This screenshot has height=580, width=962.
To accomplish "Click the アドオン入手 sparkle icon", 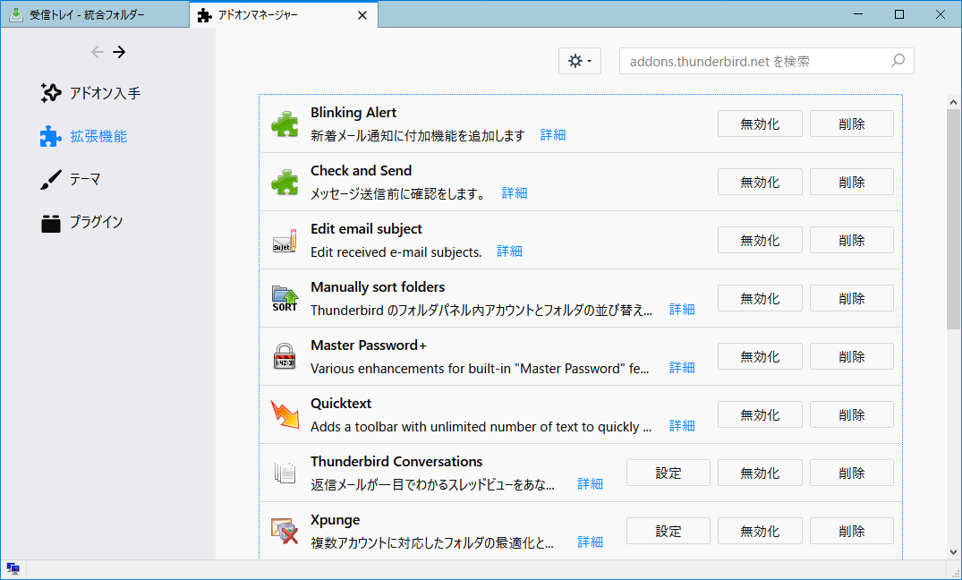I will (51, 93).
